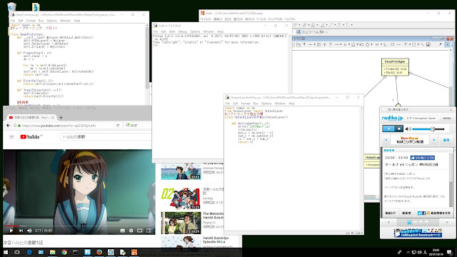
Task: Open Edit menu in OutputLayerSoftMax editor
Action: tap(236, 104)
